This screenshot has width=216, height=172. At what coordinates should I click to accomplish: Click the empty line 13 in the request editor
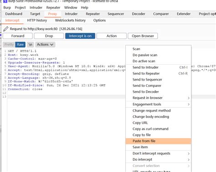67,97
